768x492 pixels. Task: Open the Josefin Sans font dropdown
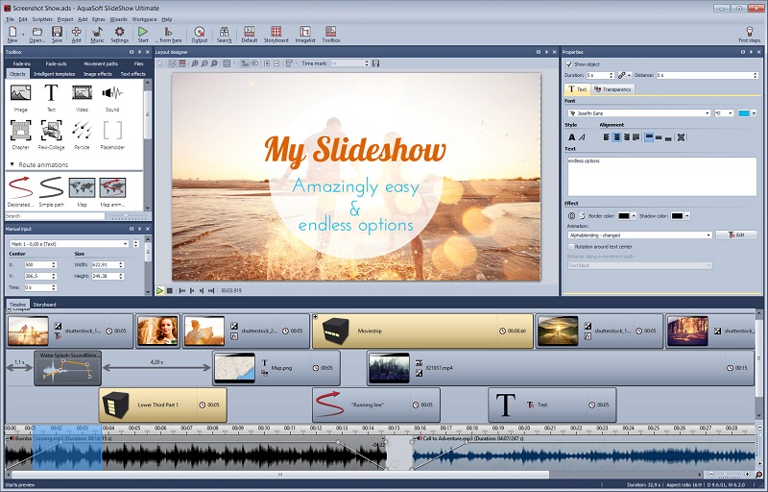[x=708, y=113]
